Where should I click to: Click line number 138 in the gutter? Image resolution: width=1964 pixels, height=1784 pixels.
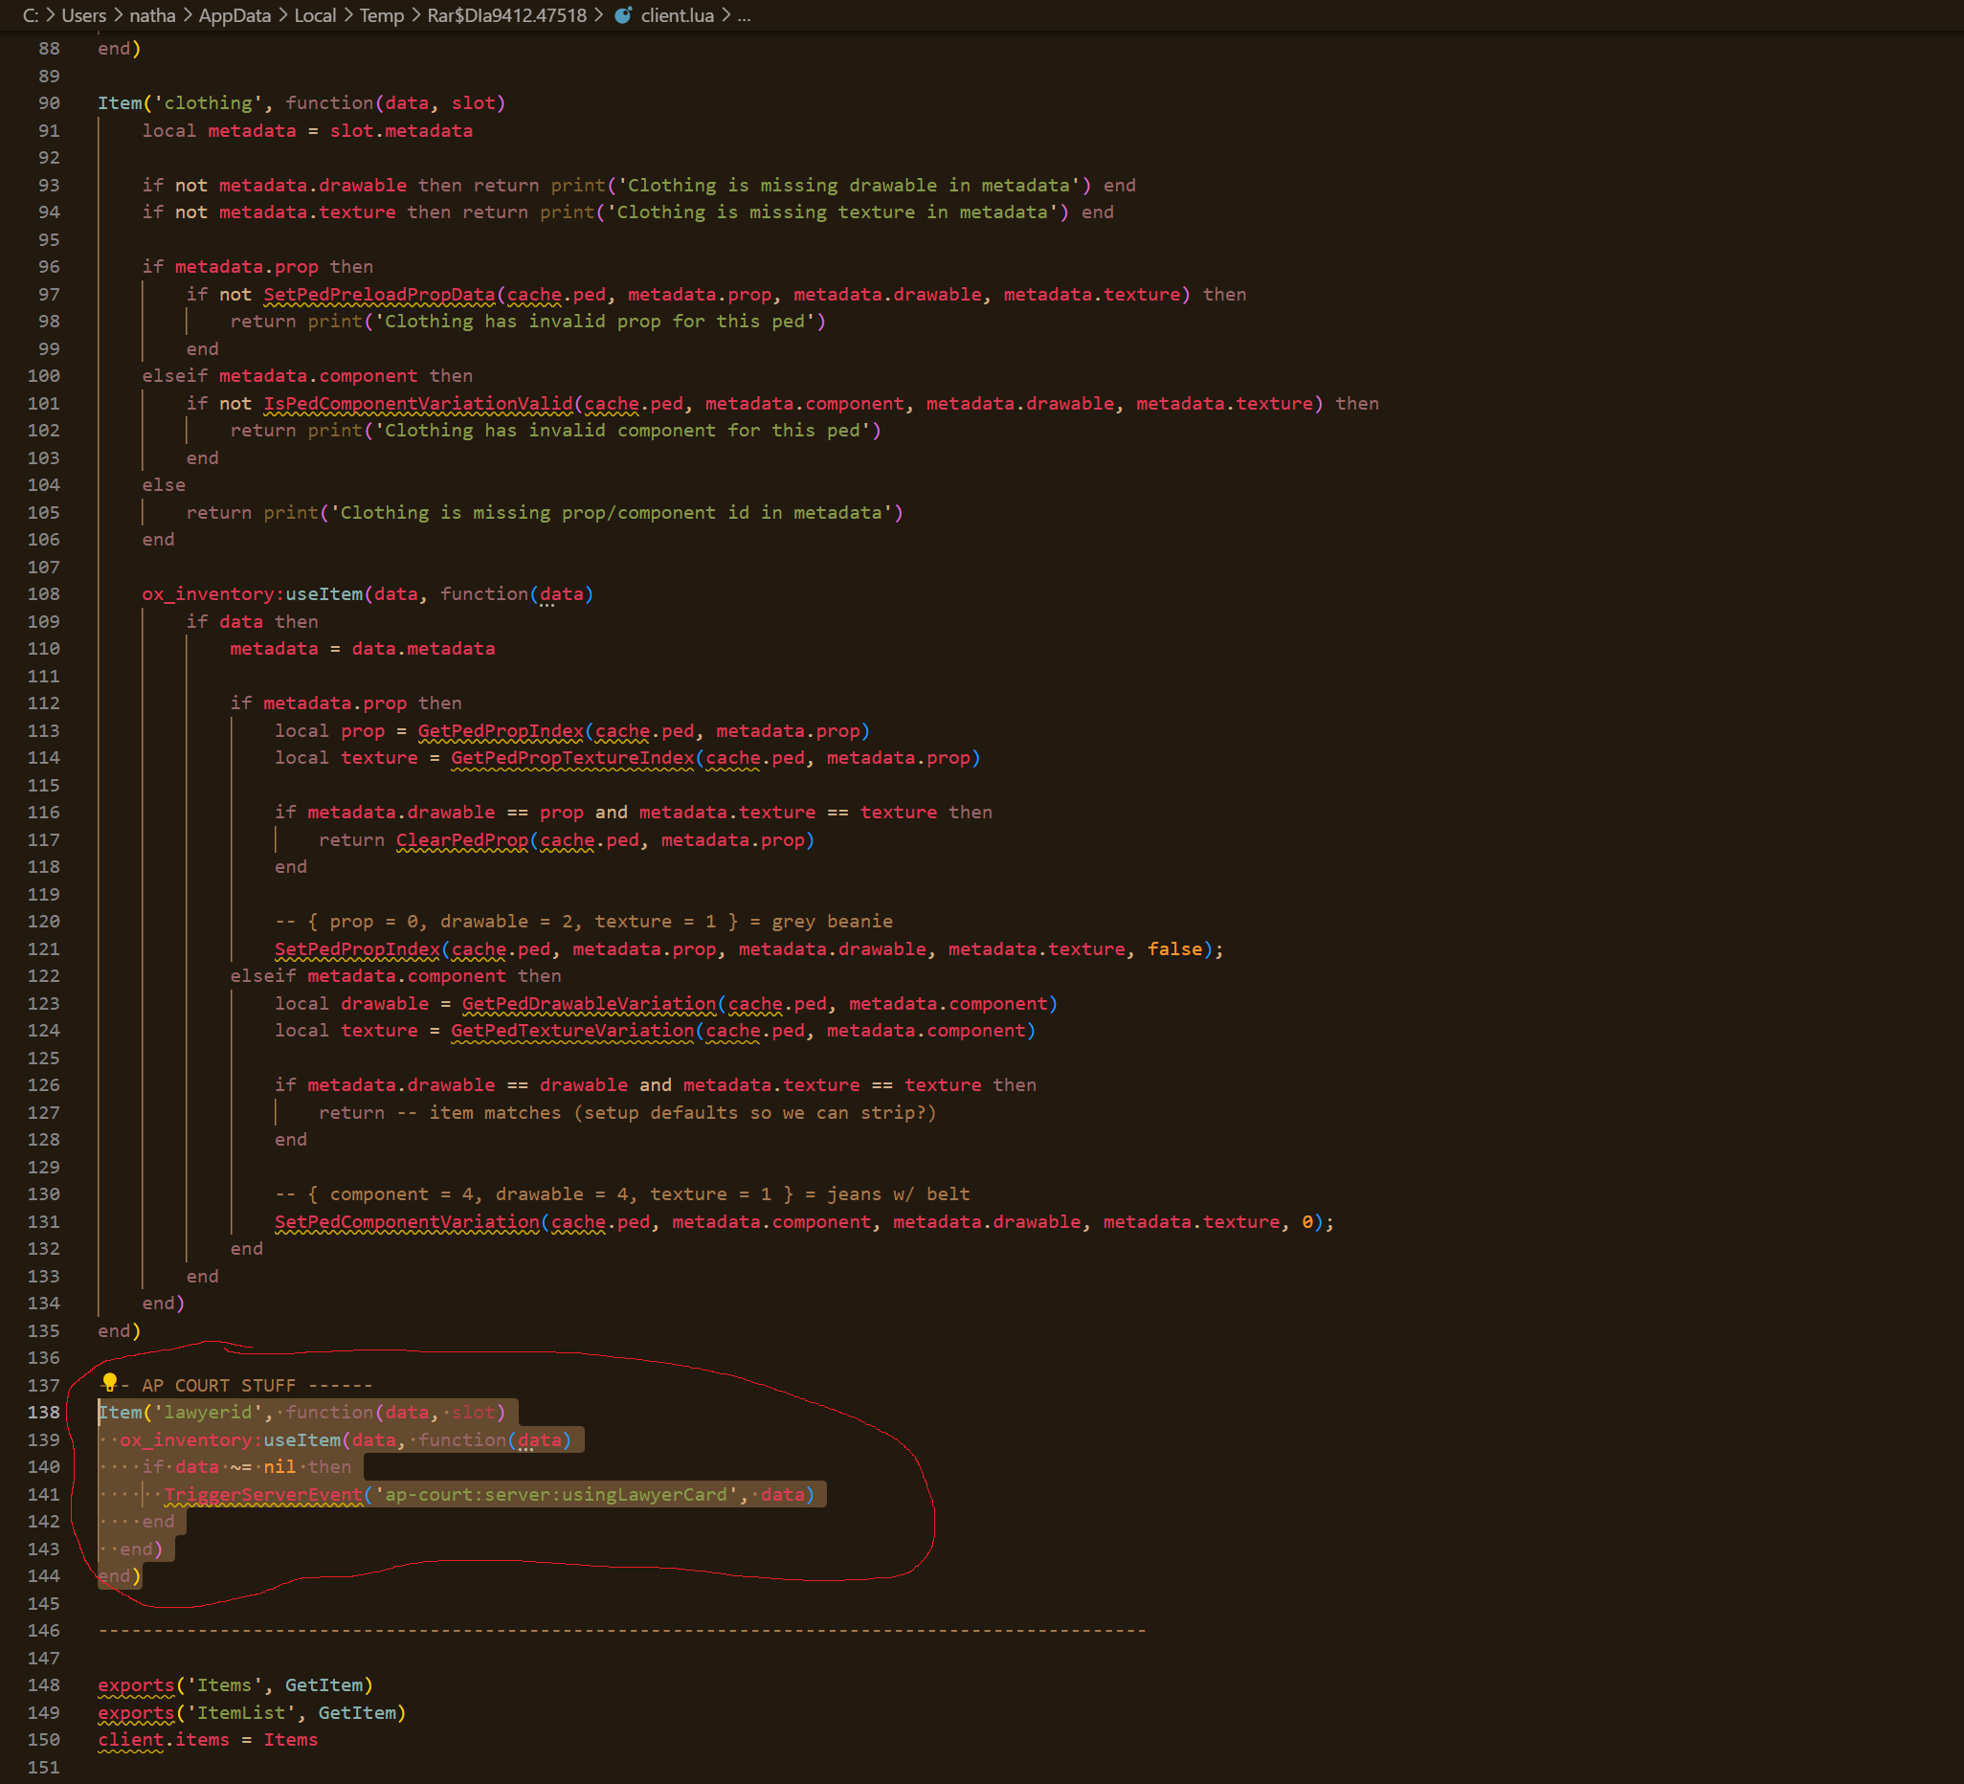click(44, 1413)
